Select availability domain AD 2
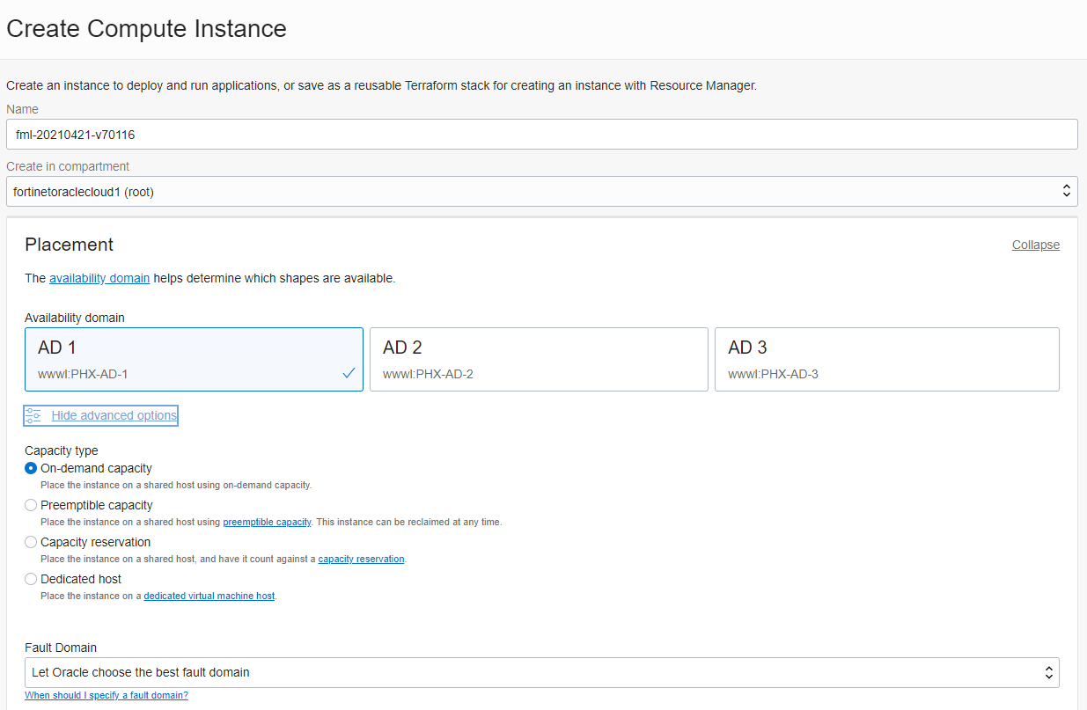 tap(539, 359)
